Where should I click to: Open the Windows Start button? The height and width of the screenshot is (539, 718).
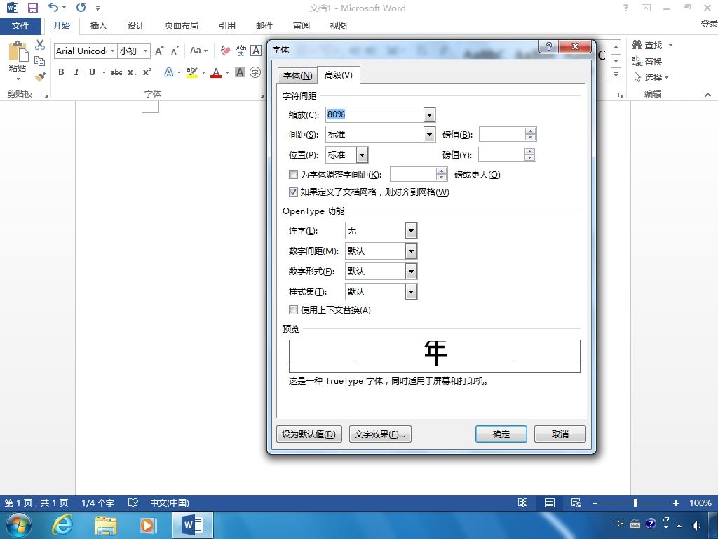point(19,525)
